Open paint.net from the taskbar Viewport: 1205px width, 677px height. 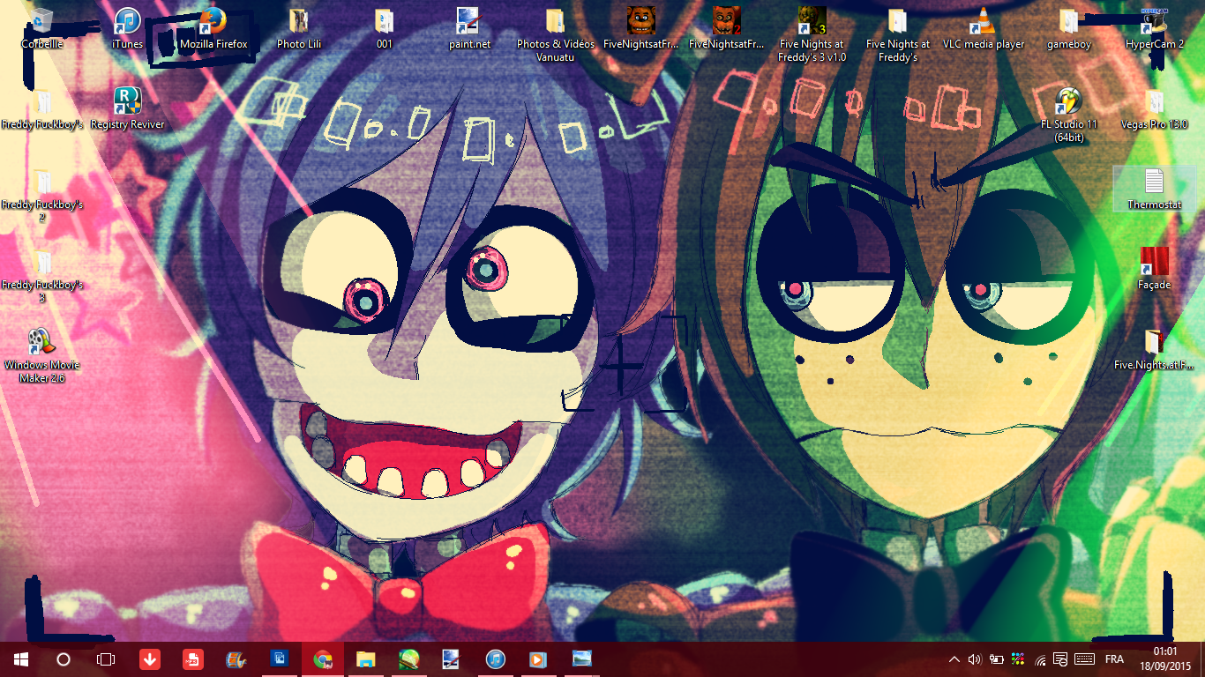pyautogui.click(x=452, y=659)
